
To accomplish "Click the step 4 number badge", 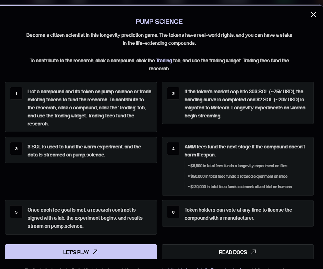I will click(173, 149).
